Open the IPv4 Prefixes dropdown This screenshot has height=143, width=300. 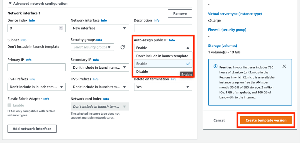(36, 87)
